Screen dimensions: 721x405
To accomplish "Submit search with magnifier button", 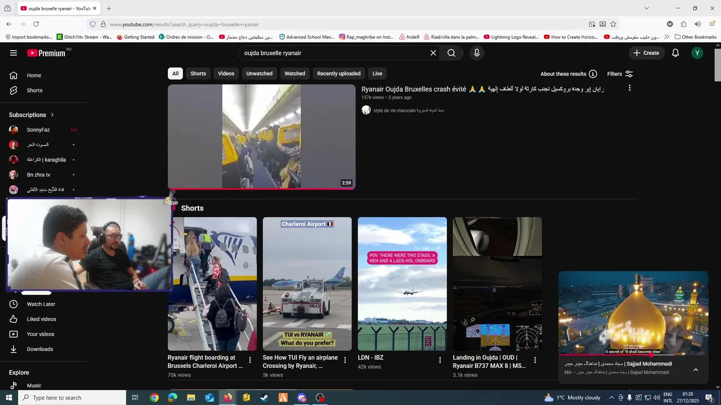I will (x=451, y=53).
